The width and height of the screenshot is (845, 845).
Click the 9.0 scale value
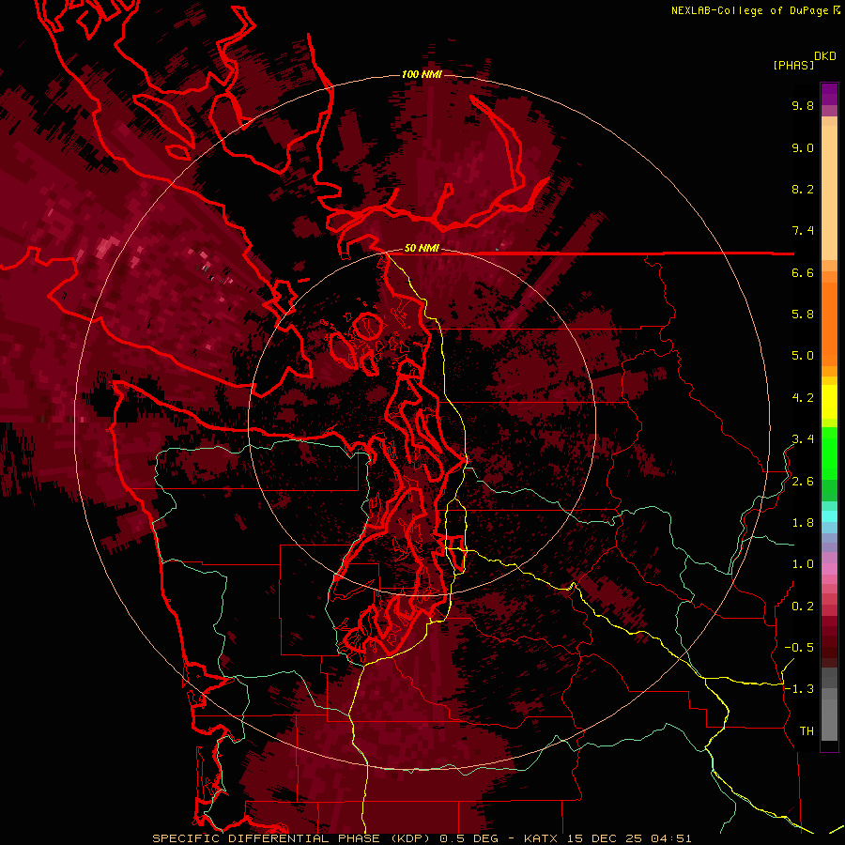(x=803, y=147)
